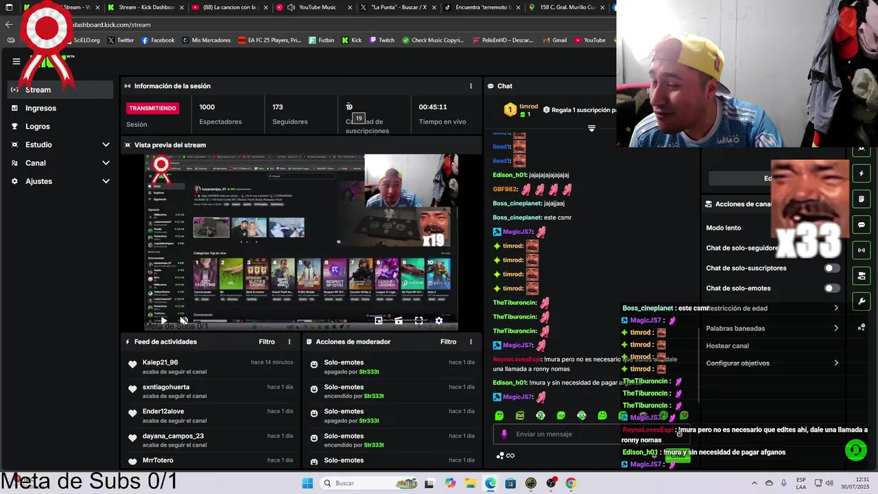Click the 00:45:11 Tiempo en vivo value
This screenshot has width=878, height=494.
[x=433, y=107]
